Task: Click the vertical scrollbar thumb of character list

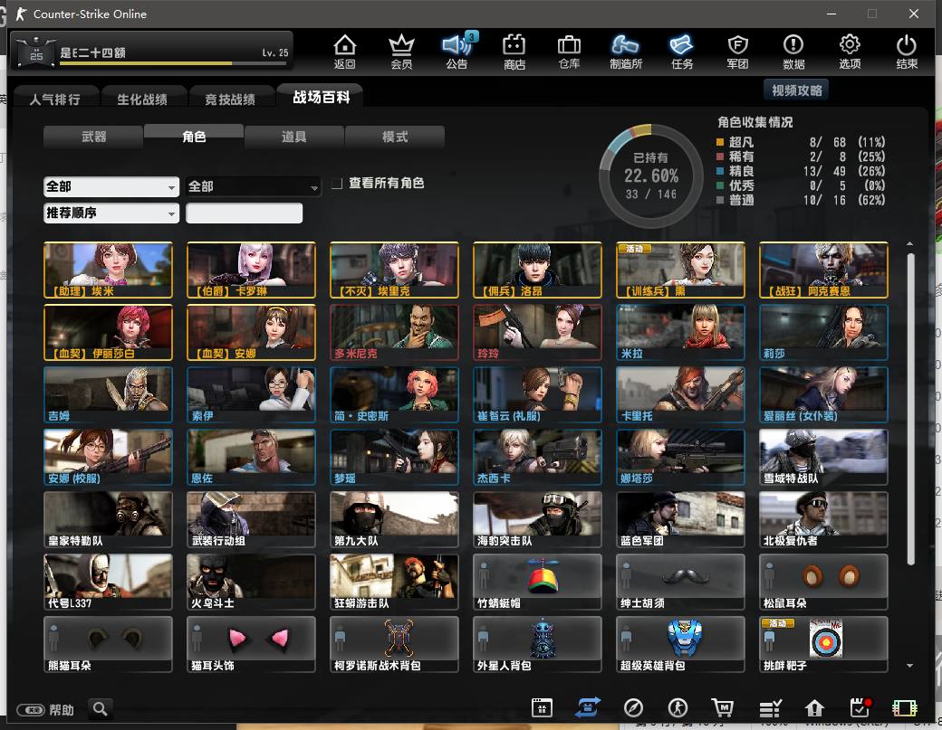Action: point(910,409)
